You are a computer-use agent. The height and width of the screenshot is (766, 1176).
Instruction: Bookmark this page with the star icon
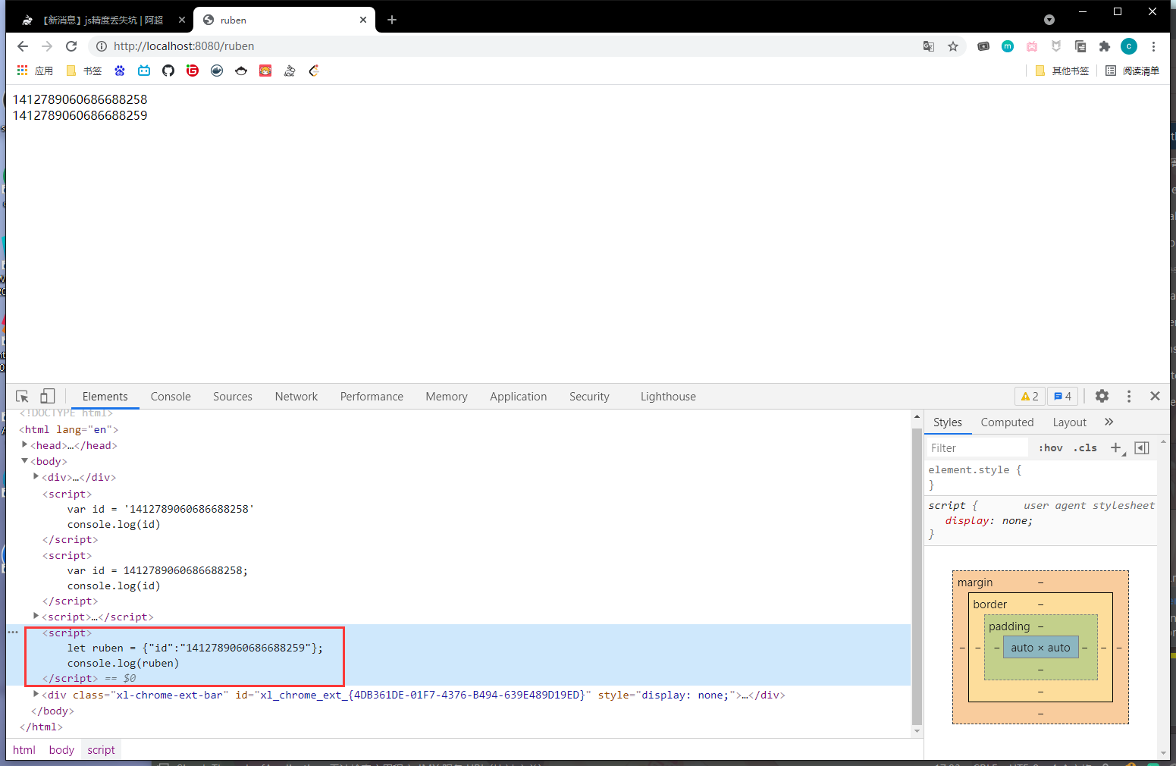[953, 46]
